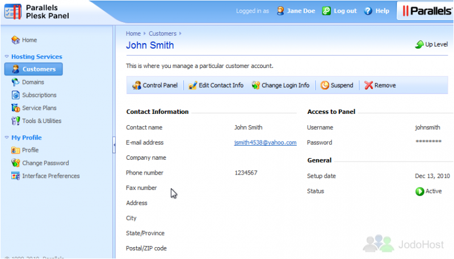The width and height of the screenshot is (454, 259).
Task: Open the Help link in header
Action: tap(382, 11)
